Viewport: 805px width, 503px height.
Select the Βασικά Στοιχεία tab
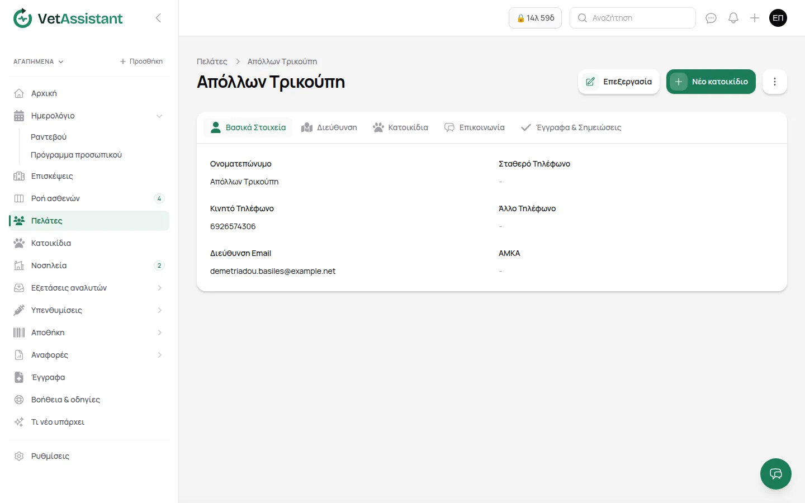coord(248,127)
